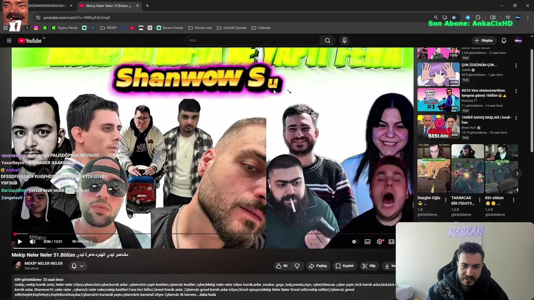Open the channel avatar under the video
534x300 pixels.
point(17,266)
